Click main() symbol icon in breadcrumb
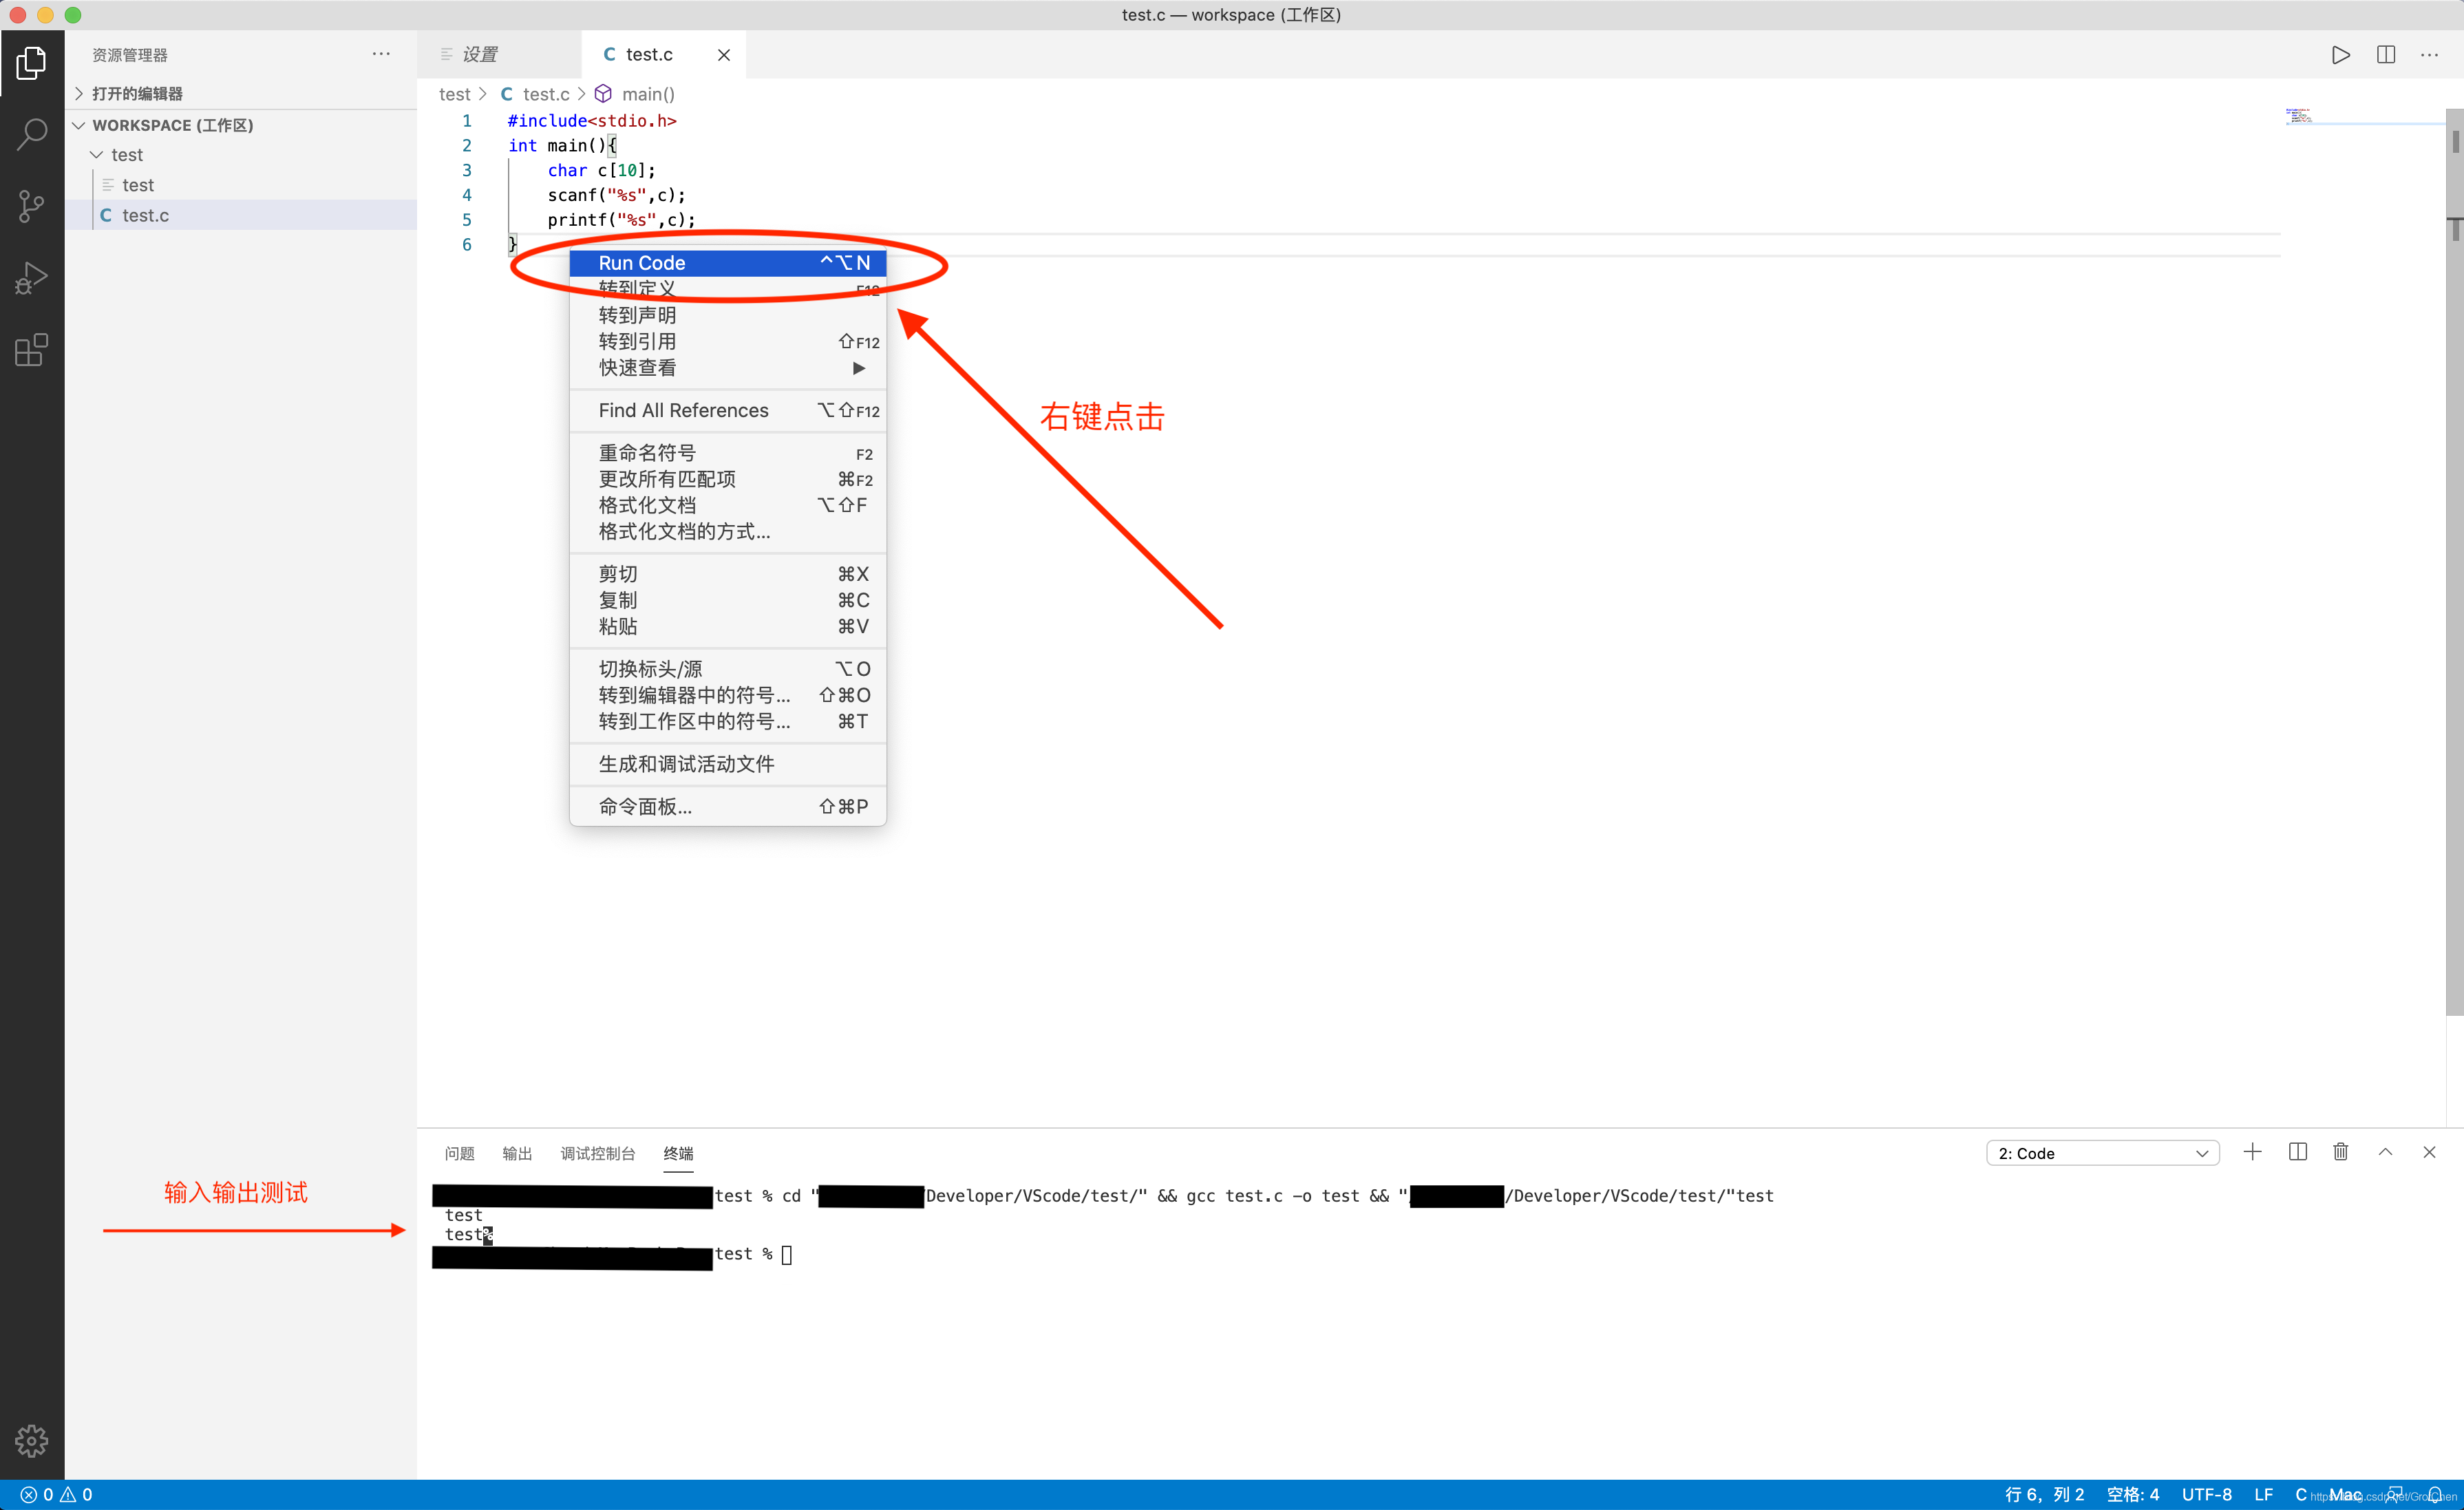The width and height of the screenshot is (2464, 1510). tap(603, 94)
